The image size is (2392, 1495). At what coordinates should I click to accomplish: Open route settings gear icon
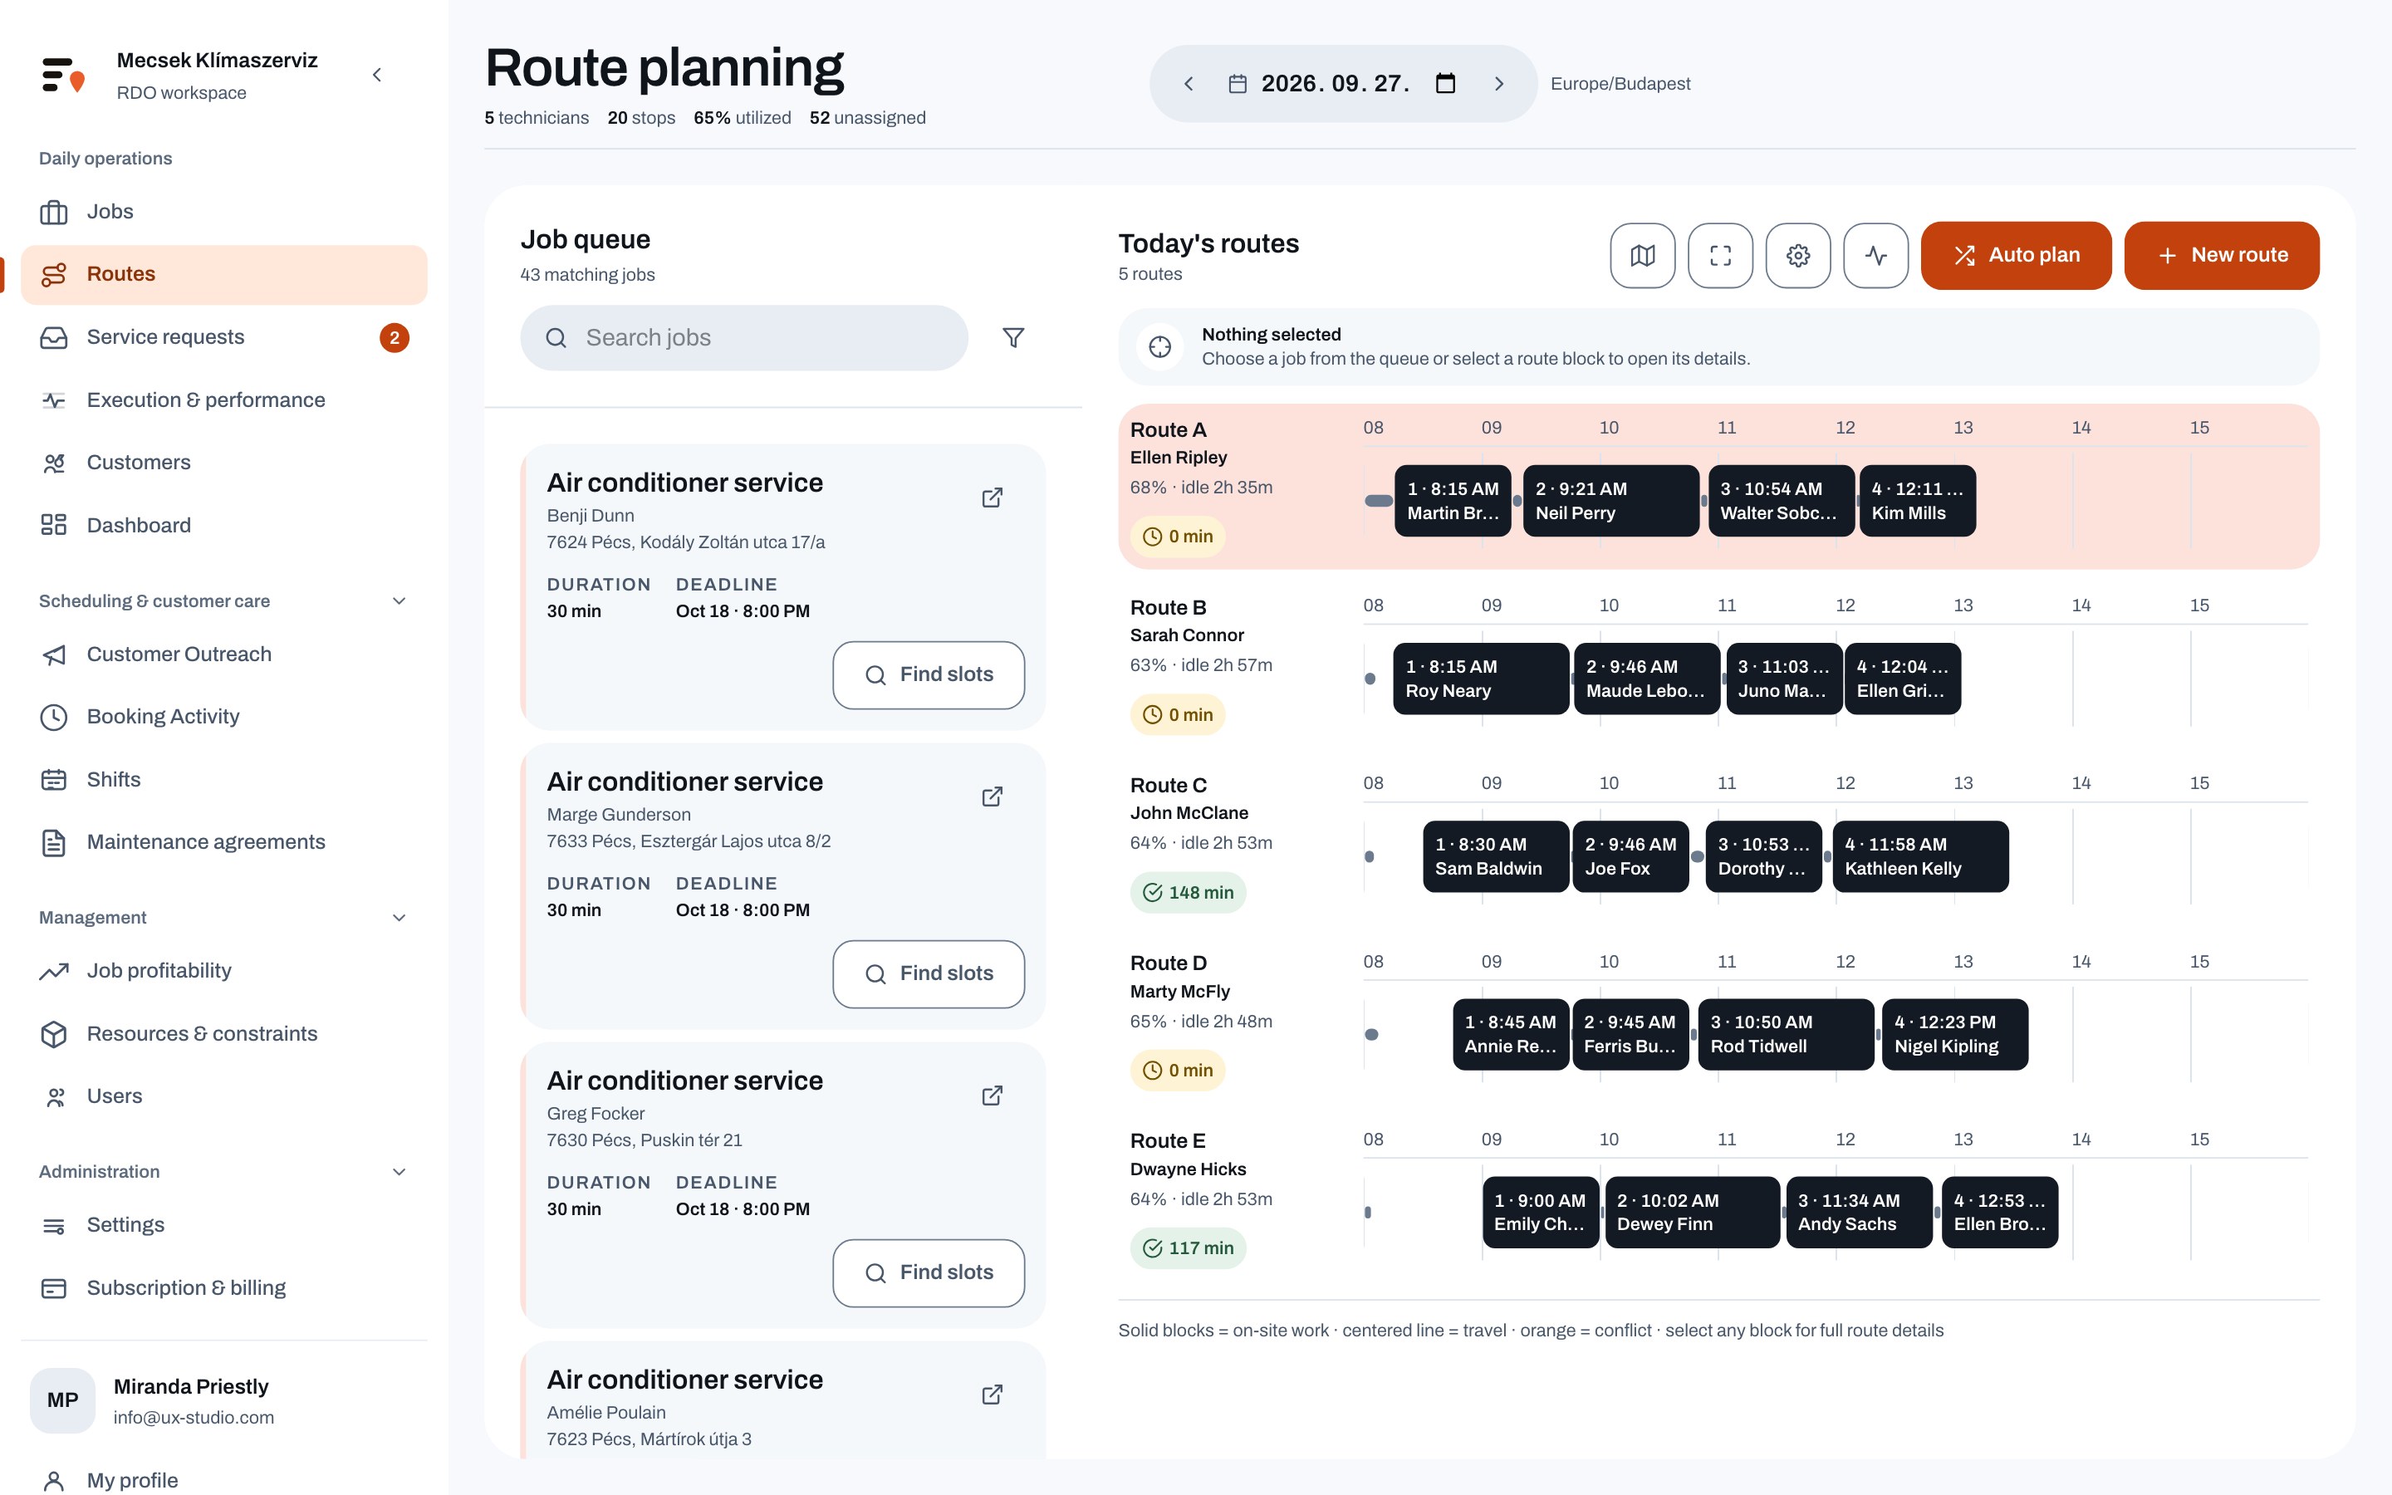point(1798,255)
